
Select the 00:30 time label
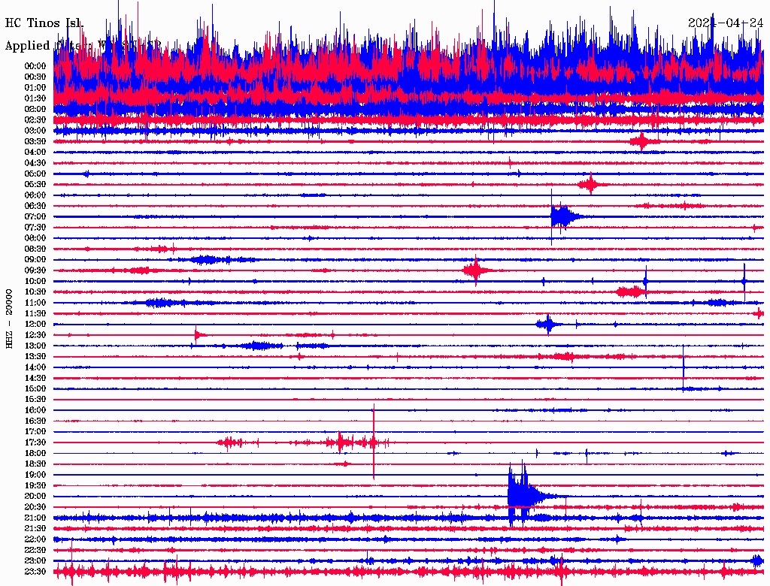(35, 77)
